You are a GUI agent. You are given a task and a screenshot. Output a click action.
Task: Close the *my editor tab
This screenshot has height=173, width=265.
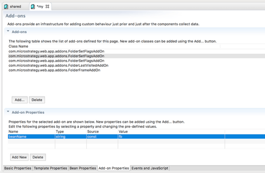pyautogui.click(x=47, y=7)
